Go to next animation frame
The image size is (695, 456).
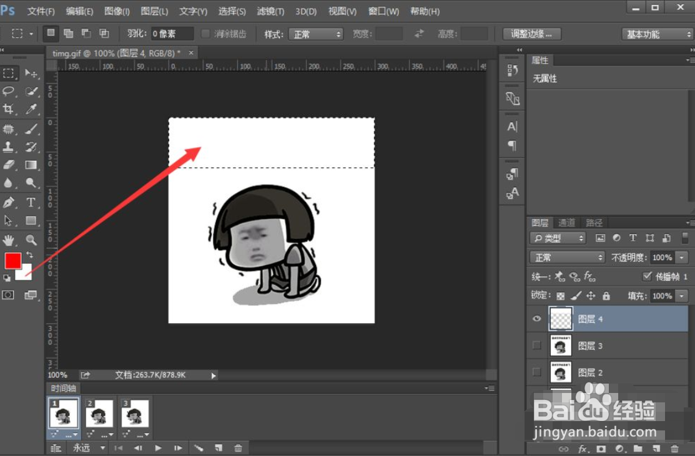click(178, 448)
